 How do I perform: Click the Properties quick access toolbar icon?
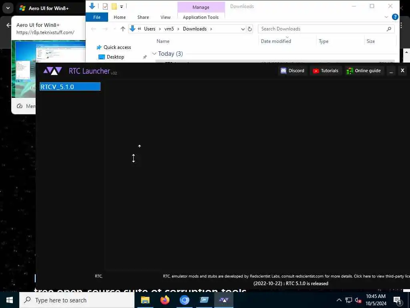point(105,6)
